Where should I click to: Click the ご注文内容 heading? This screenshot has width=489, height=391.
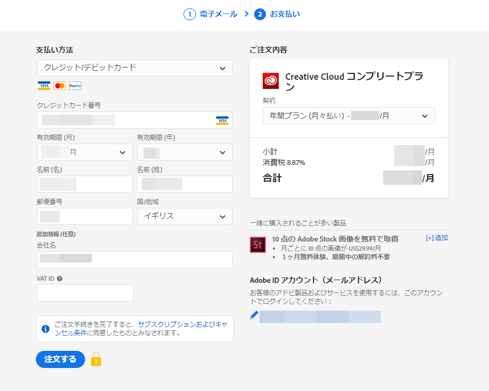pyautogui.click(x=269, y=50)
